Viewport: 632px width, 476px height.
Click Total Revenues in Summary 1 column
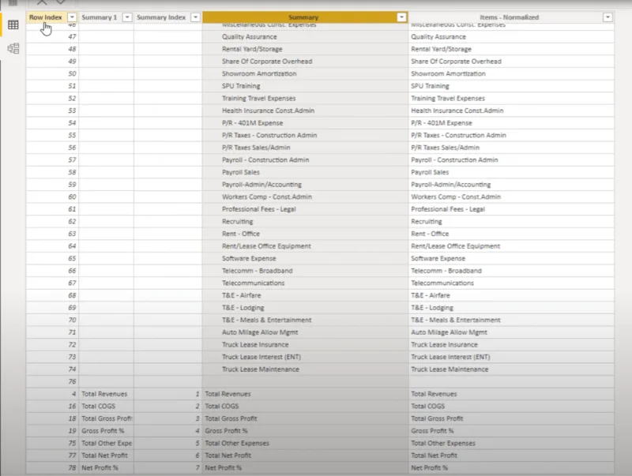pyautogui.click(x=104, y=394)
